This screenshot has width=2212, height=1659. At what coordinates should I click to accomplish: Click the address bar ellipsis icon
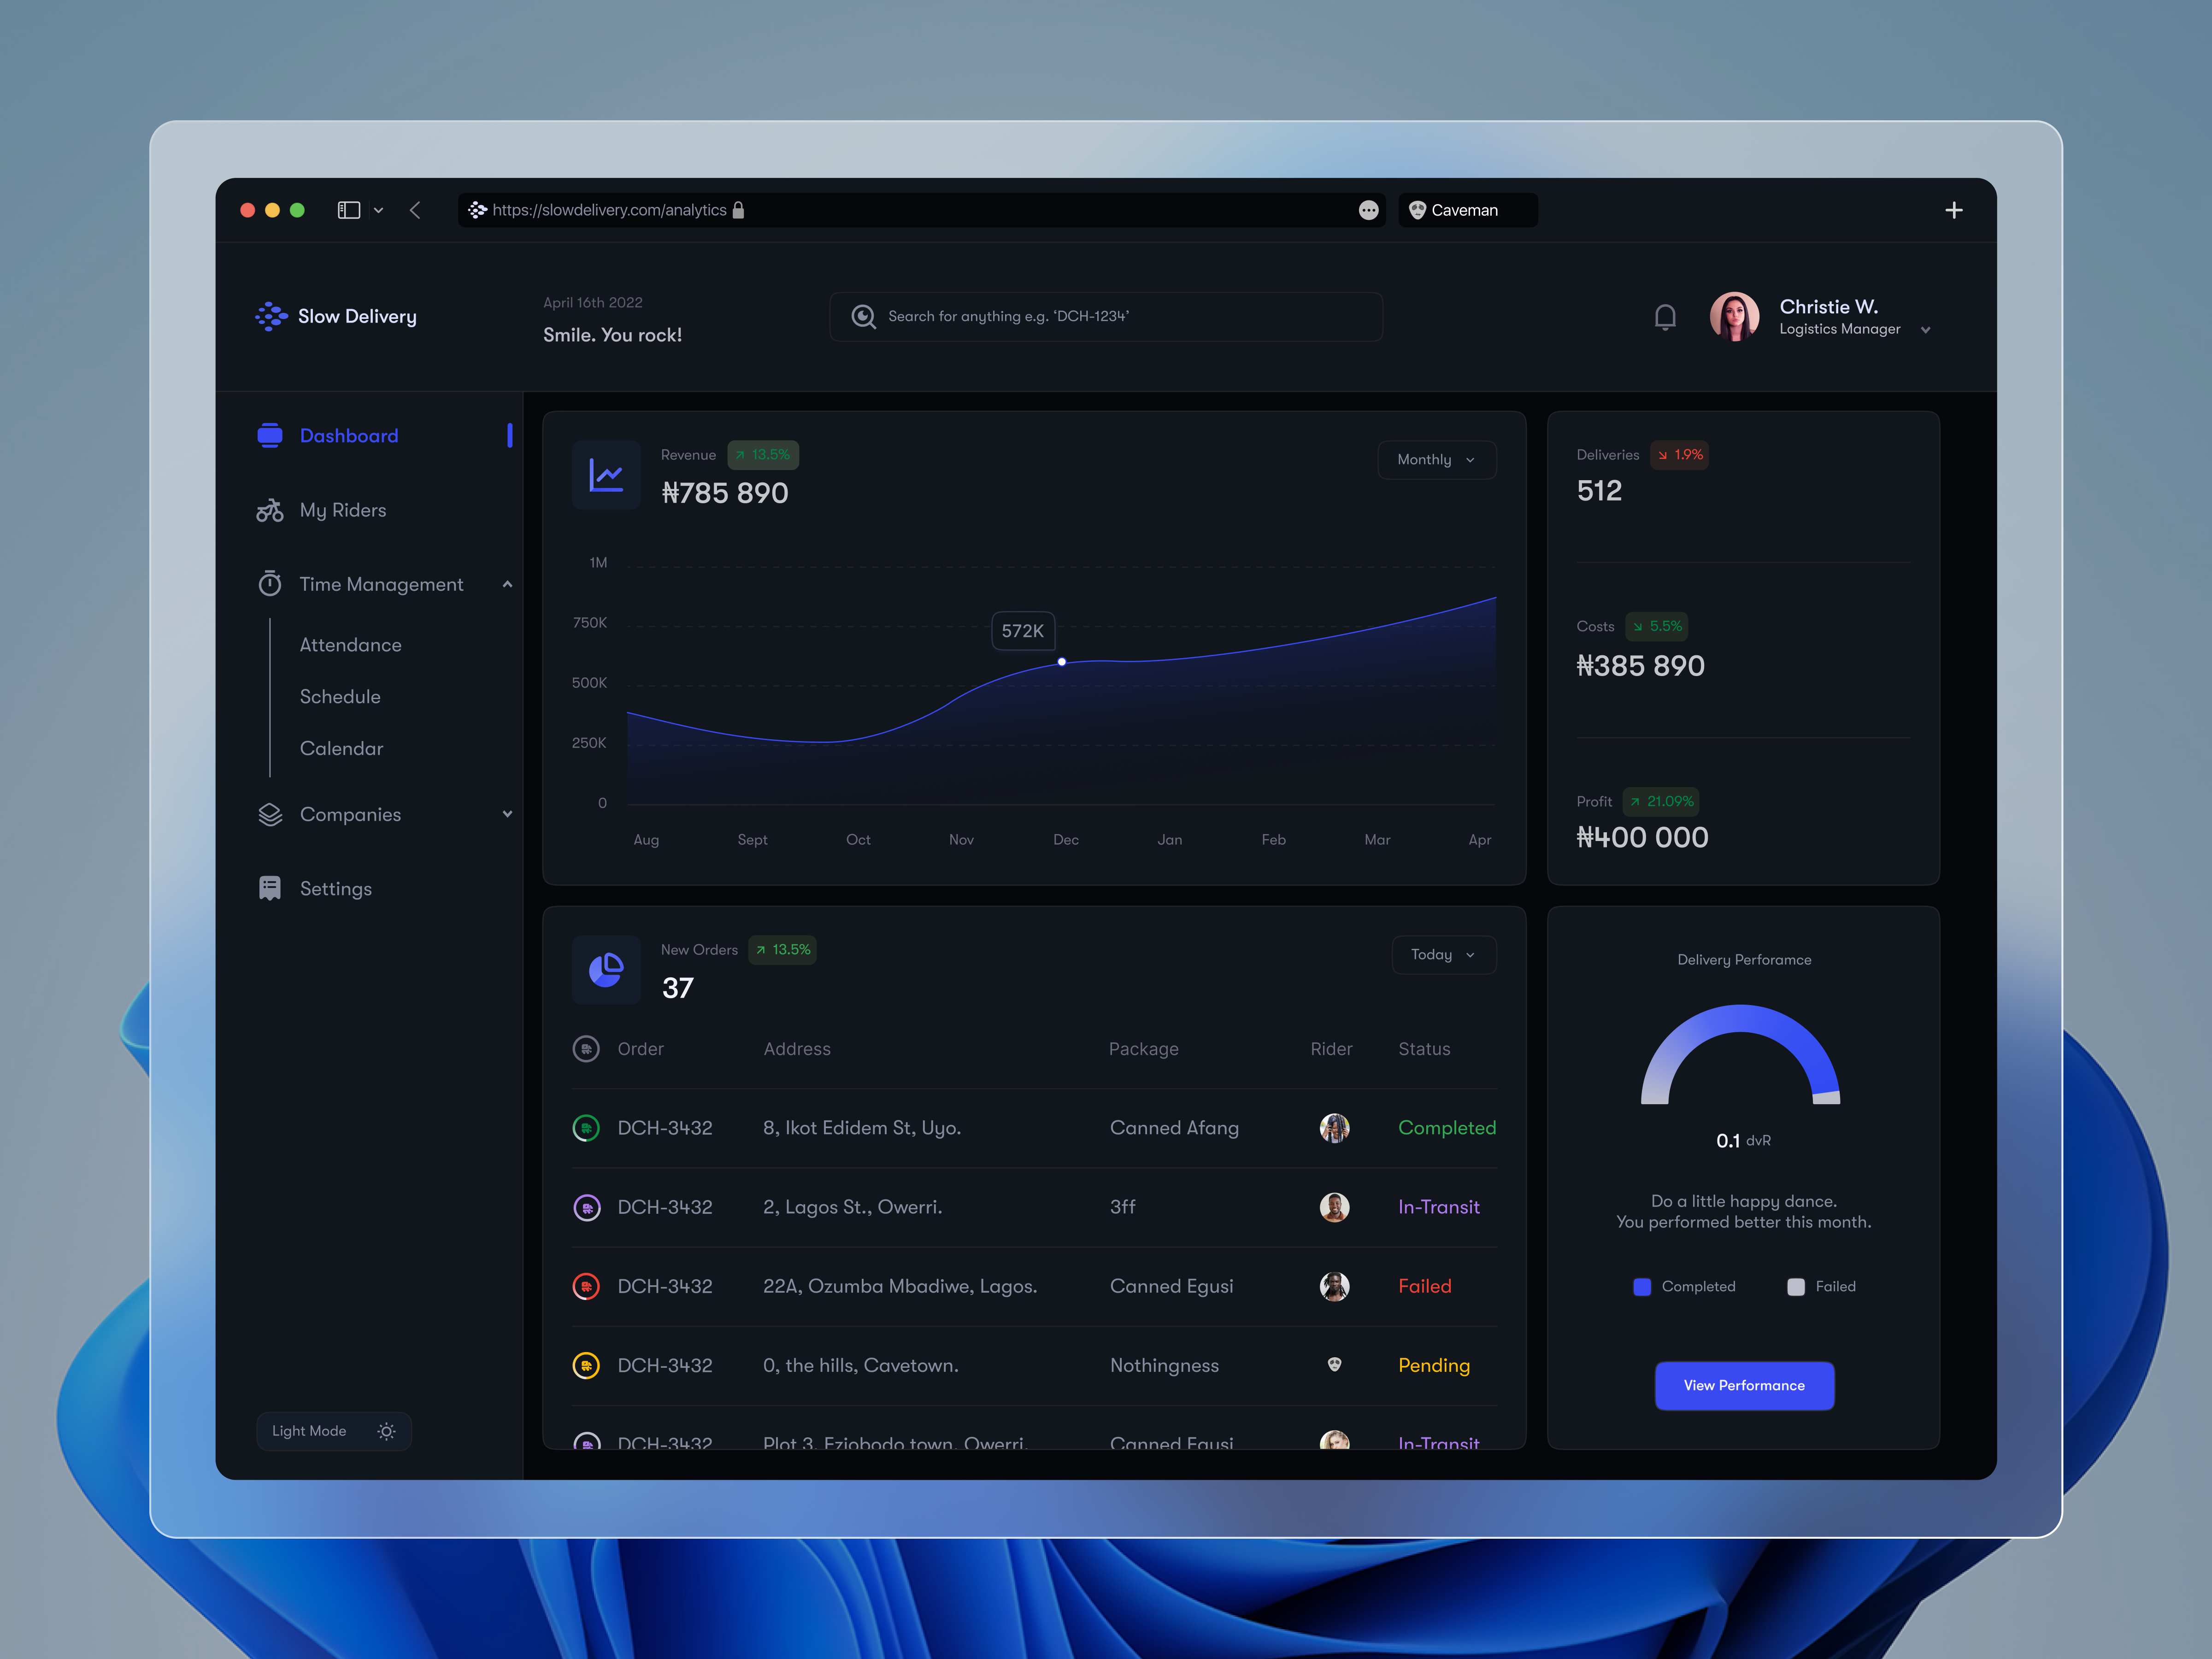click(x=1368, y=210)
